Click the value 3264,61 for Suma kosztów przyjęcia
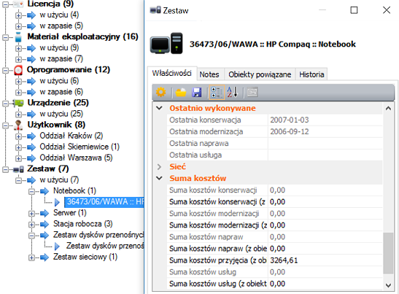This screenshot has width=399, height=294. tap(325, 260)
